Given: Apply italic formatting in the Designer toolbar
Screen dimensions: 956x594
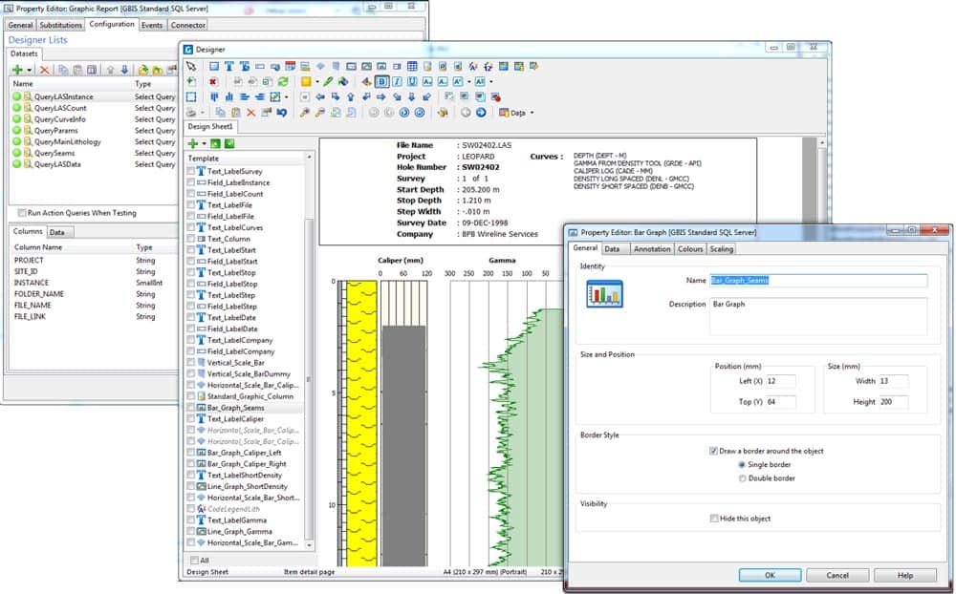Looking at the screenshot, I should click(396, 81).
